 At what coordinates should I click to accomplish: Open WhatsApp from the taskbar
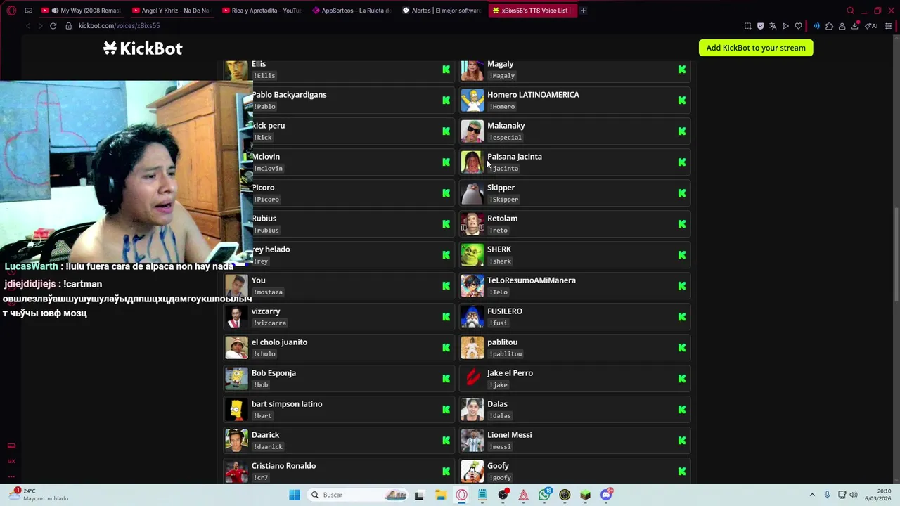(x=544, y=495)
